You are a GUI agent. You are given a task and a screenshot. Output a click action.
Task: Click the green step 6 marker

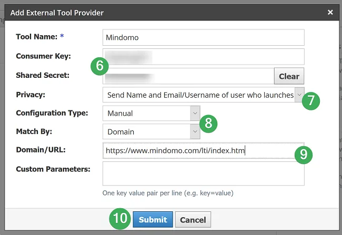coord(99,66)
